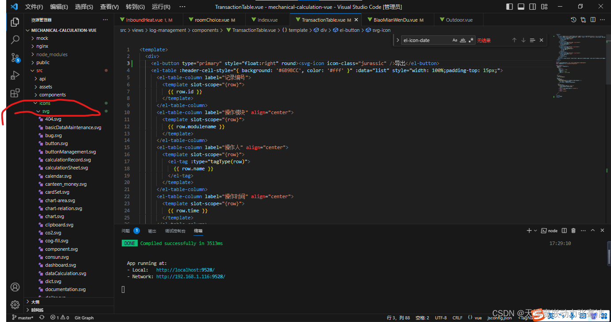Switch to 问题 problems panel tab
The height and width of the screenshot is (322, 611).
[126, 230]
